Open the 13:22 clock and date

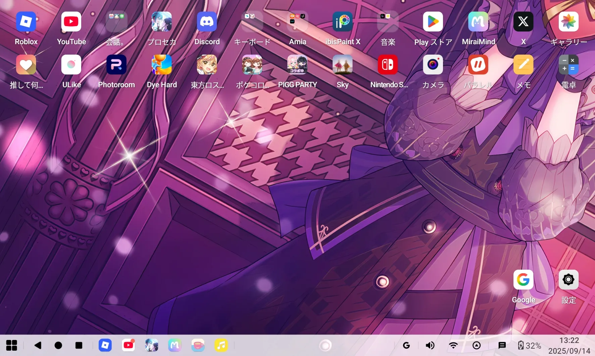click(x=569, y=345)
